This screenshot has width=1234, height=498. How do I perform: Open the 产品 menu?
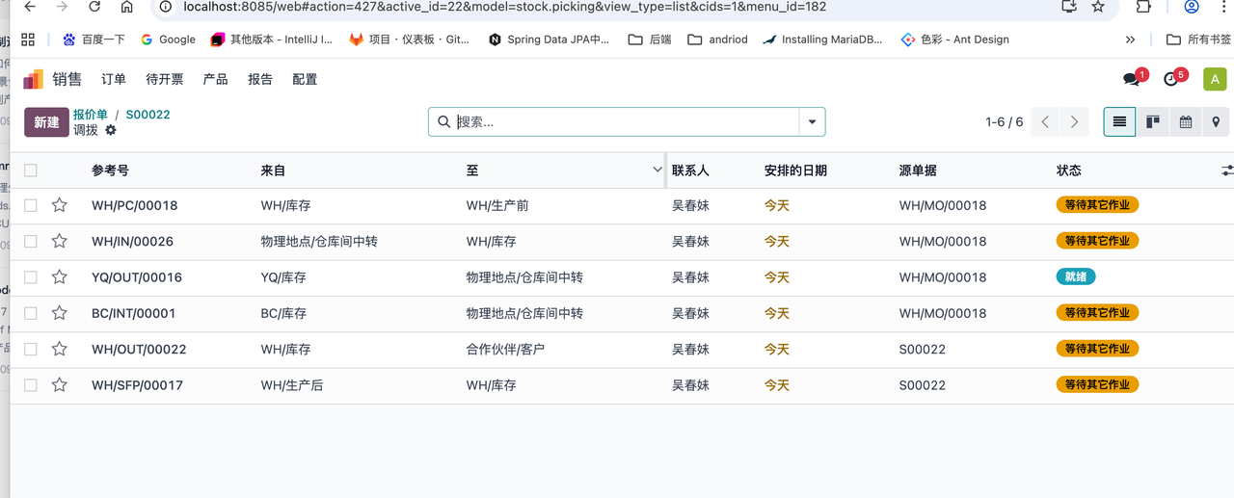pos(216,79)
